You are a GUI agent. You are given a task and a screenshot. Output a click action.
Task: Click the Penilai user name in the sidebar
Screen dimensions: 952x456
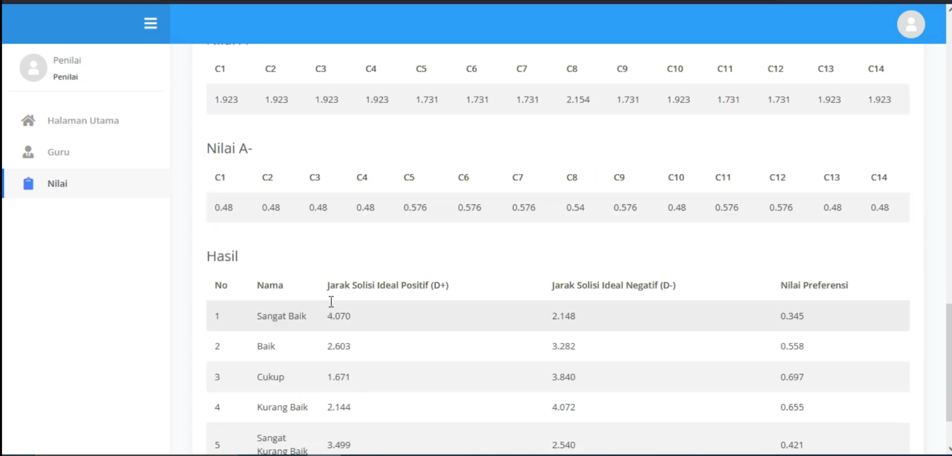pyautogui.click(x=67, y=60)
